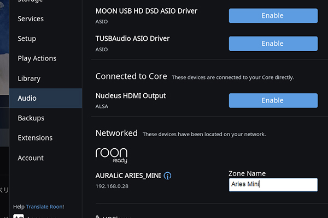Select the Audio settings tab
Image resolution: width=328 pixels, height=218 pixels.
point(27,98)
